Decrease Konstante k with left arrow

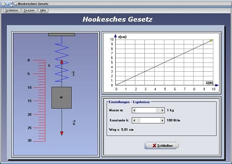coord(134,120)
